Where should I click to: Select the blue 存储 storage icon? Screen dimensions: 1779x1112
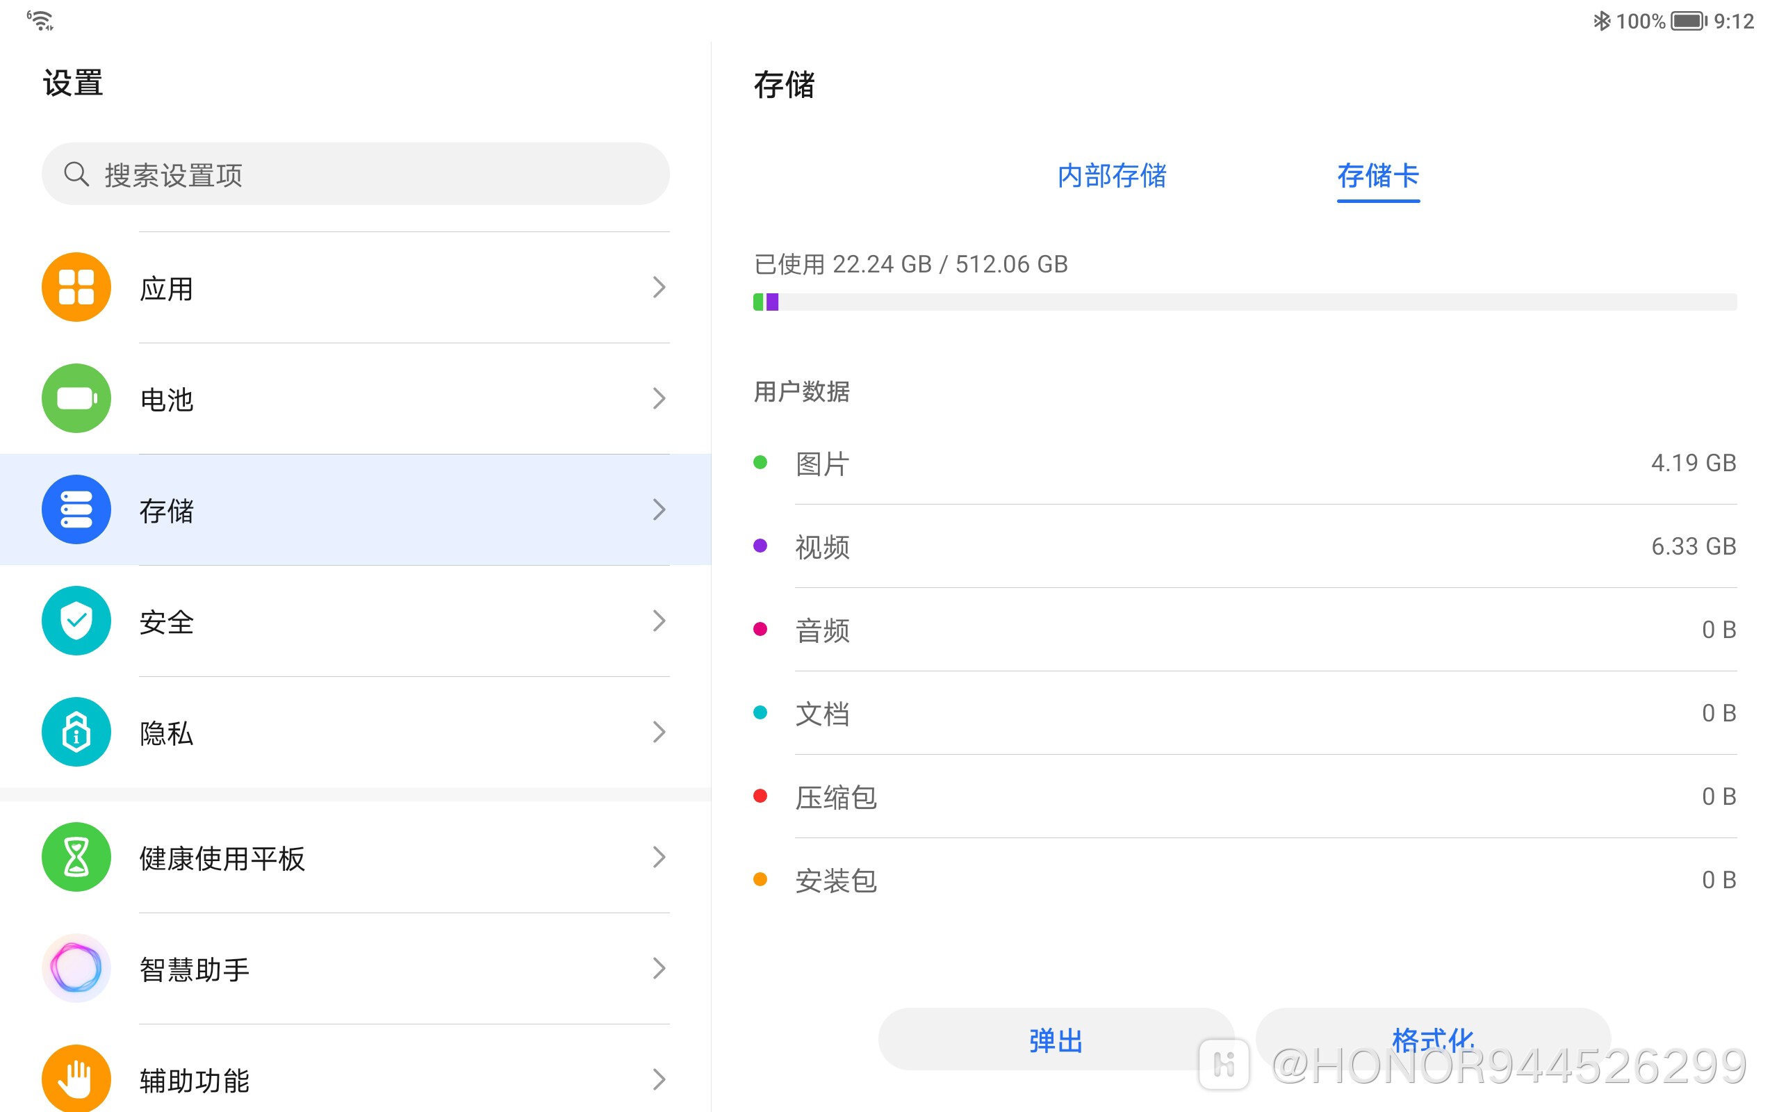[x=76, y=509]
